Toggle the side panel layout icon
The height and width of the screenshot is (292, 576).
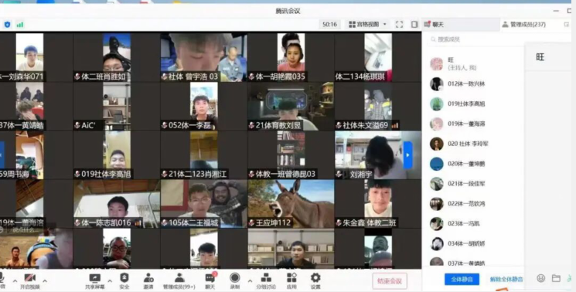coord(414,24)
